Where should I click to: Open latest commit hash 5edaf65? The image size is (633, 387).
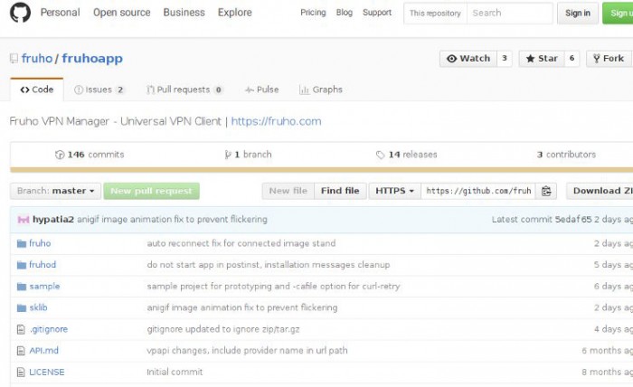point(573,220)
